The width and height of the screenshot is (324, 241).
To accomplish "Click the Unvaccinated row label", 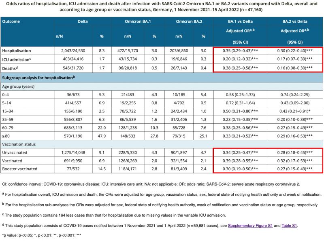I will tap(17, 152).
